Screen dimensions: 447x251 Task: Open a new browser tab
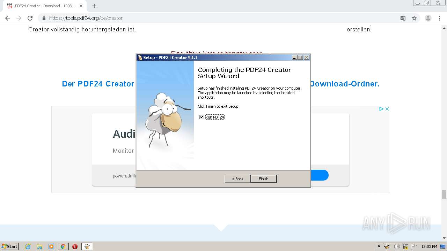click(x=94, y=6)
